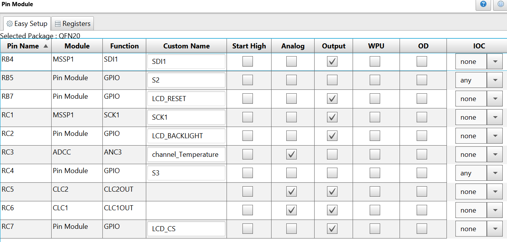
Task: Uncheck Analog checkbox for RC6 CLC1OUT
Action: coord(291,210)
